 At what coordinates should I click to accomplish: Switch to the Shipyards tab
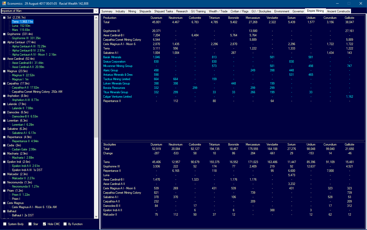tap(145, 11)
